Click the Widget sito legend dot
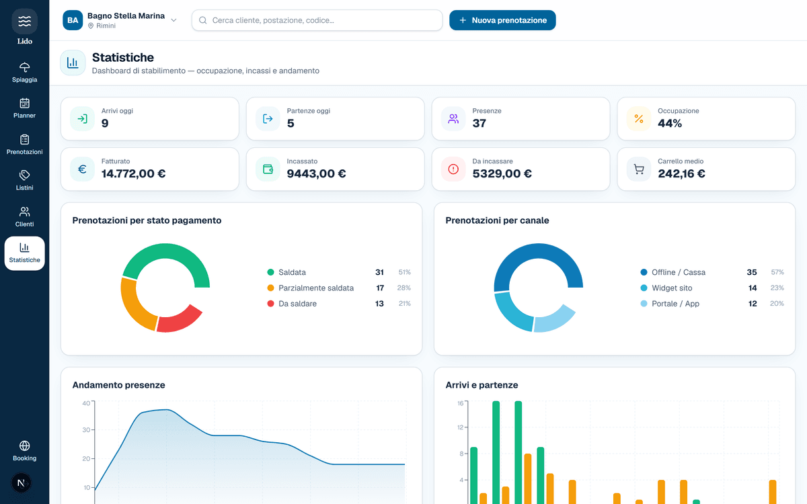Image resolution: width=807 pixels, height=504 pixels. click(644, 288)
